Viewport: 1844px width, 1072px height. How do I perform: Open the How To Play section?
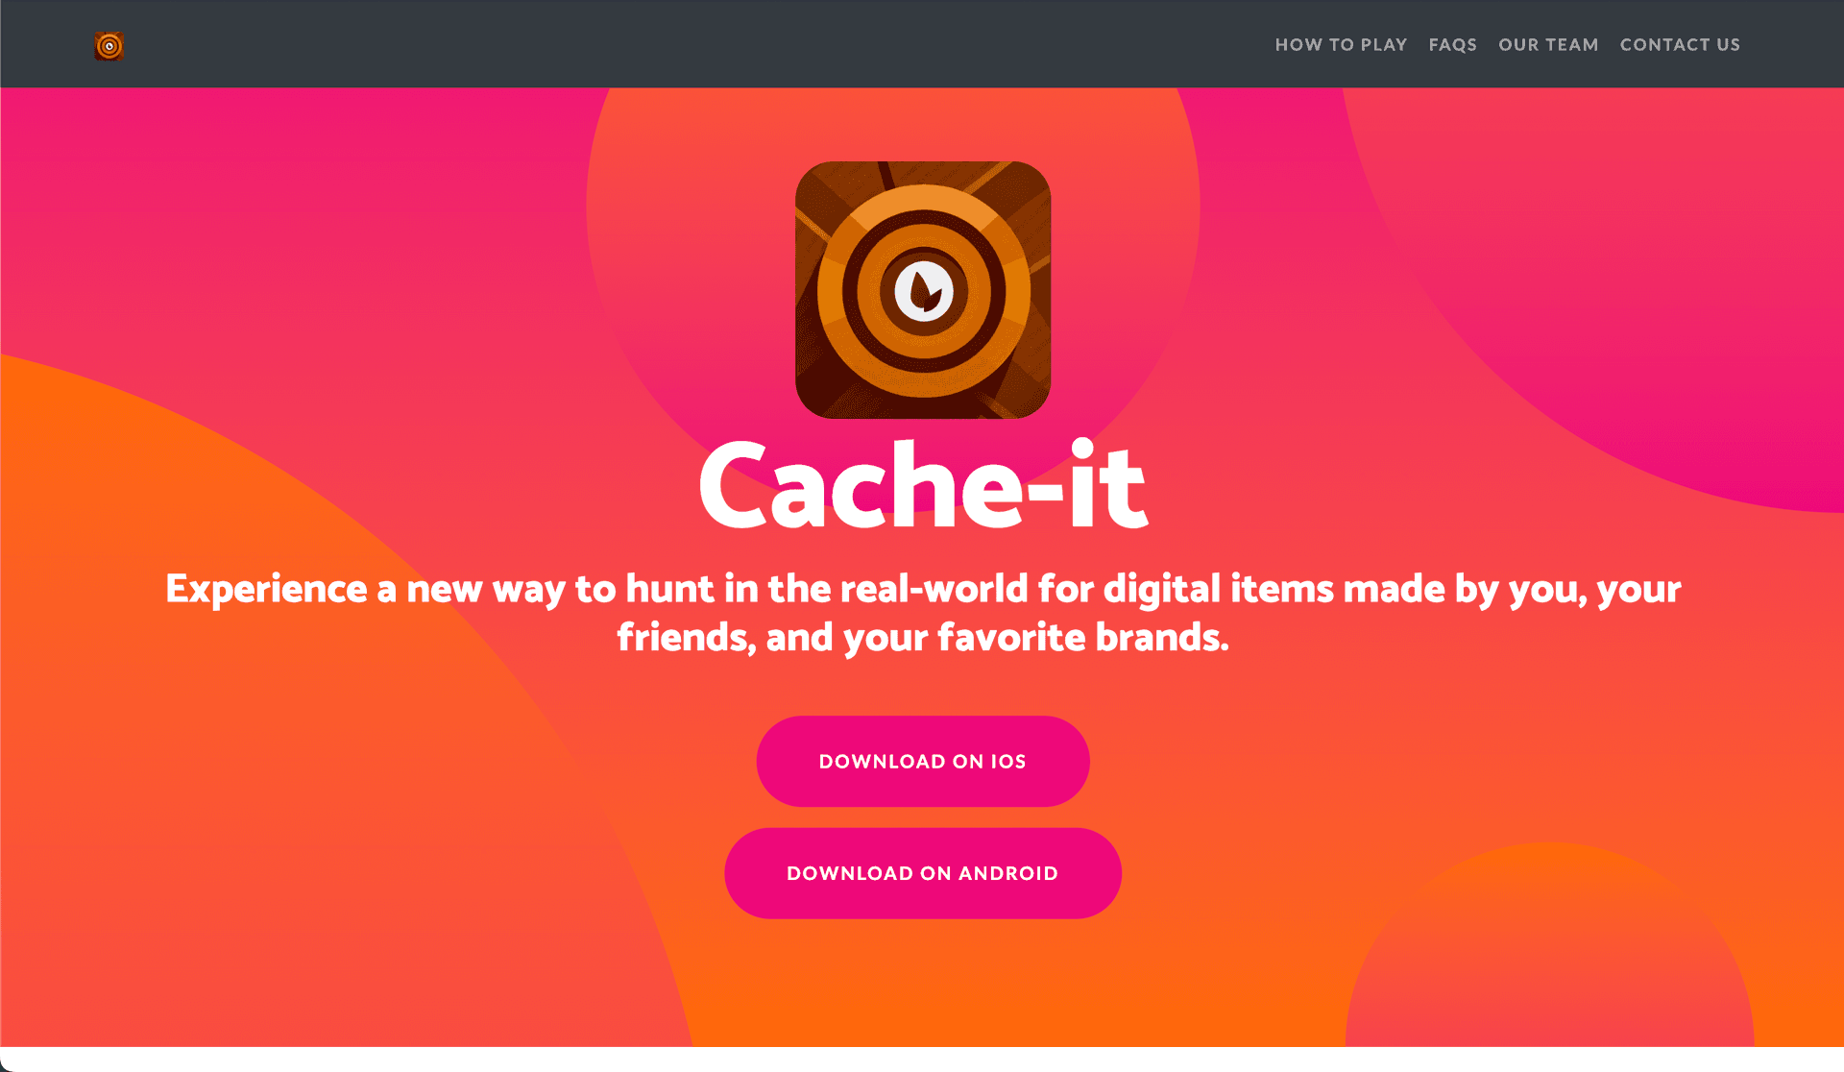1341,45
